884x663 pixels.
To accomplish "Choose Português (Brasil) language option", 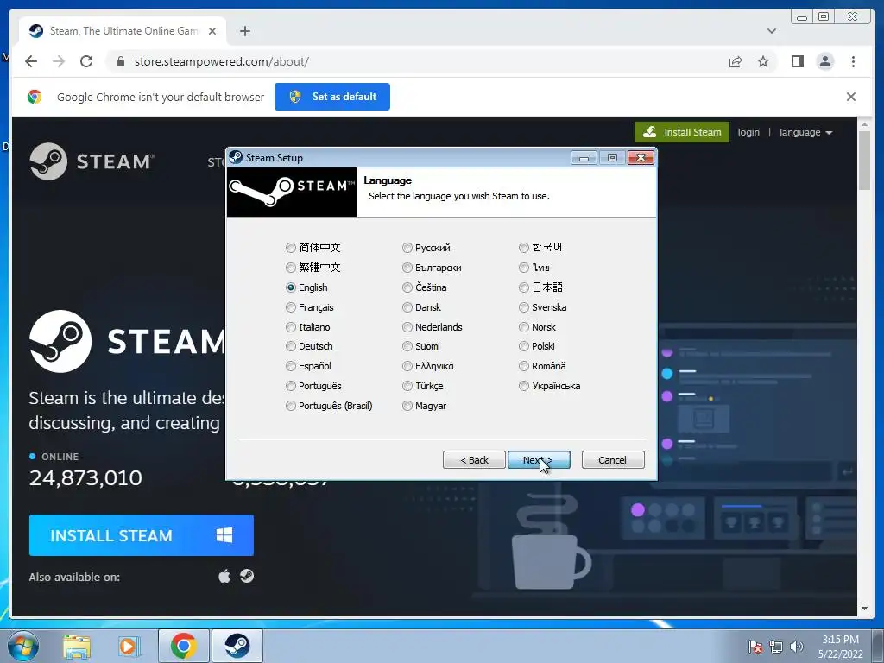I will [x=290, y=406].
